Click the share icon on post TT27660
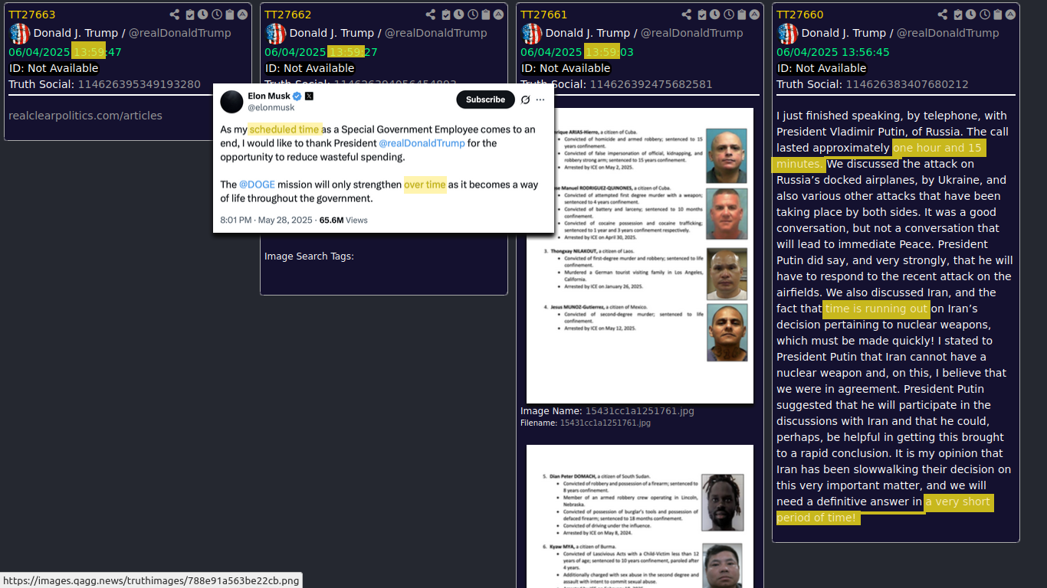1047x588 pixels. (x=943, y=15)
